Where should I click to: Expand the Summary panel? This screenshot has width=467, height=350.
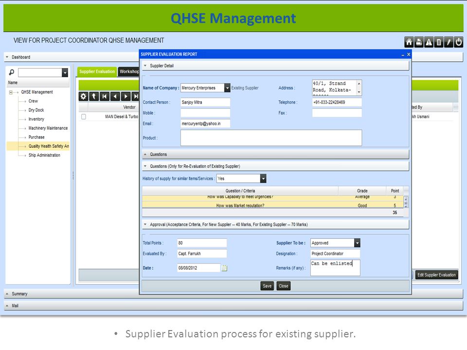(x=7, y=294)
